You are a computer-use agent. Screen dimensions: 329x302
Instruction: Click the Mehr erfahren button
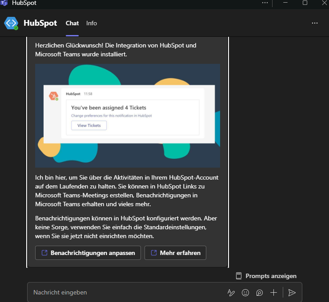pos(175,253)
